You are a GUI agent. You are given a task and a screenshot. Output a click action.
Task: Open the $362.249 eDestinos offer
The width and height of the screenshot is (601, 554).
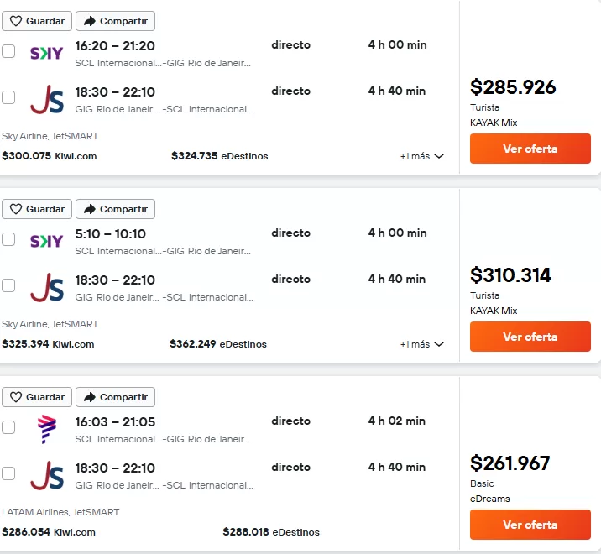[217, 344]
